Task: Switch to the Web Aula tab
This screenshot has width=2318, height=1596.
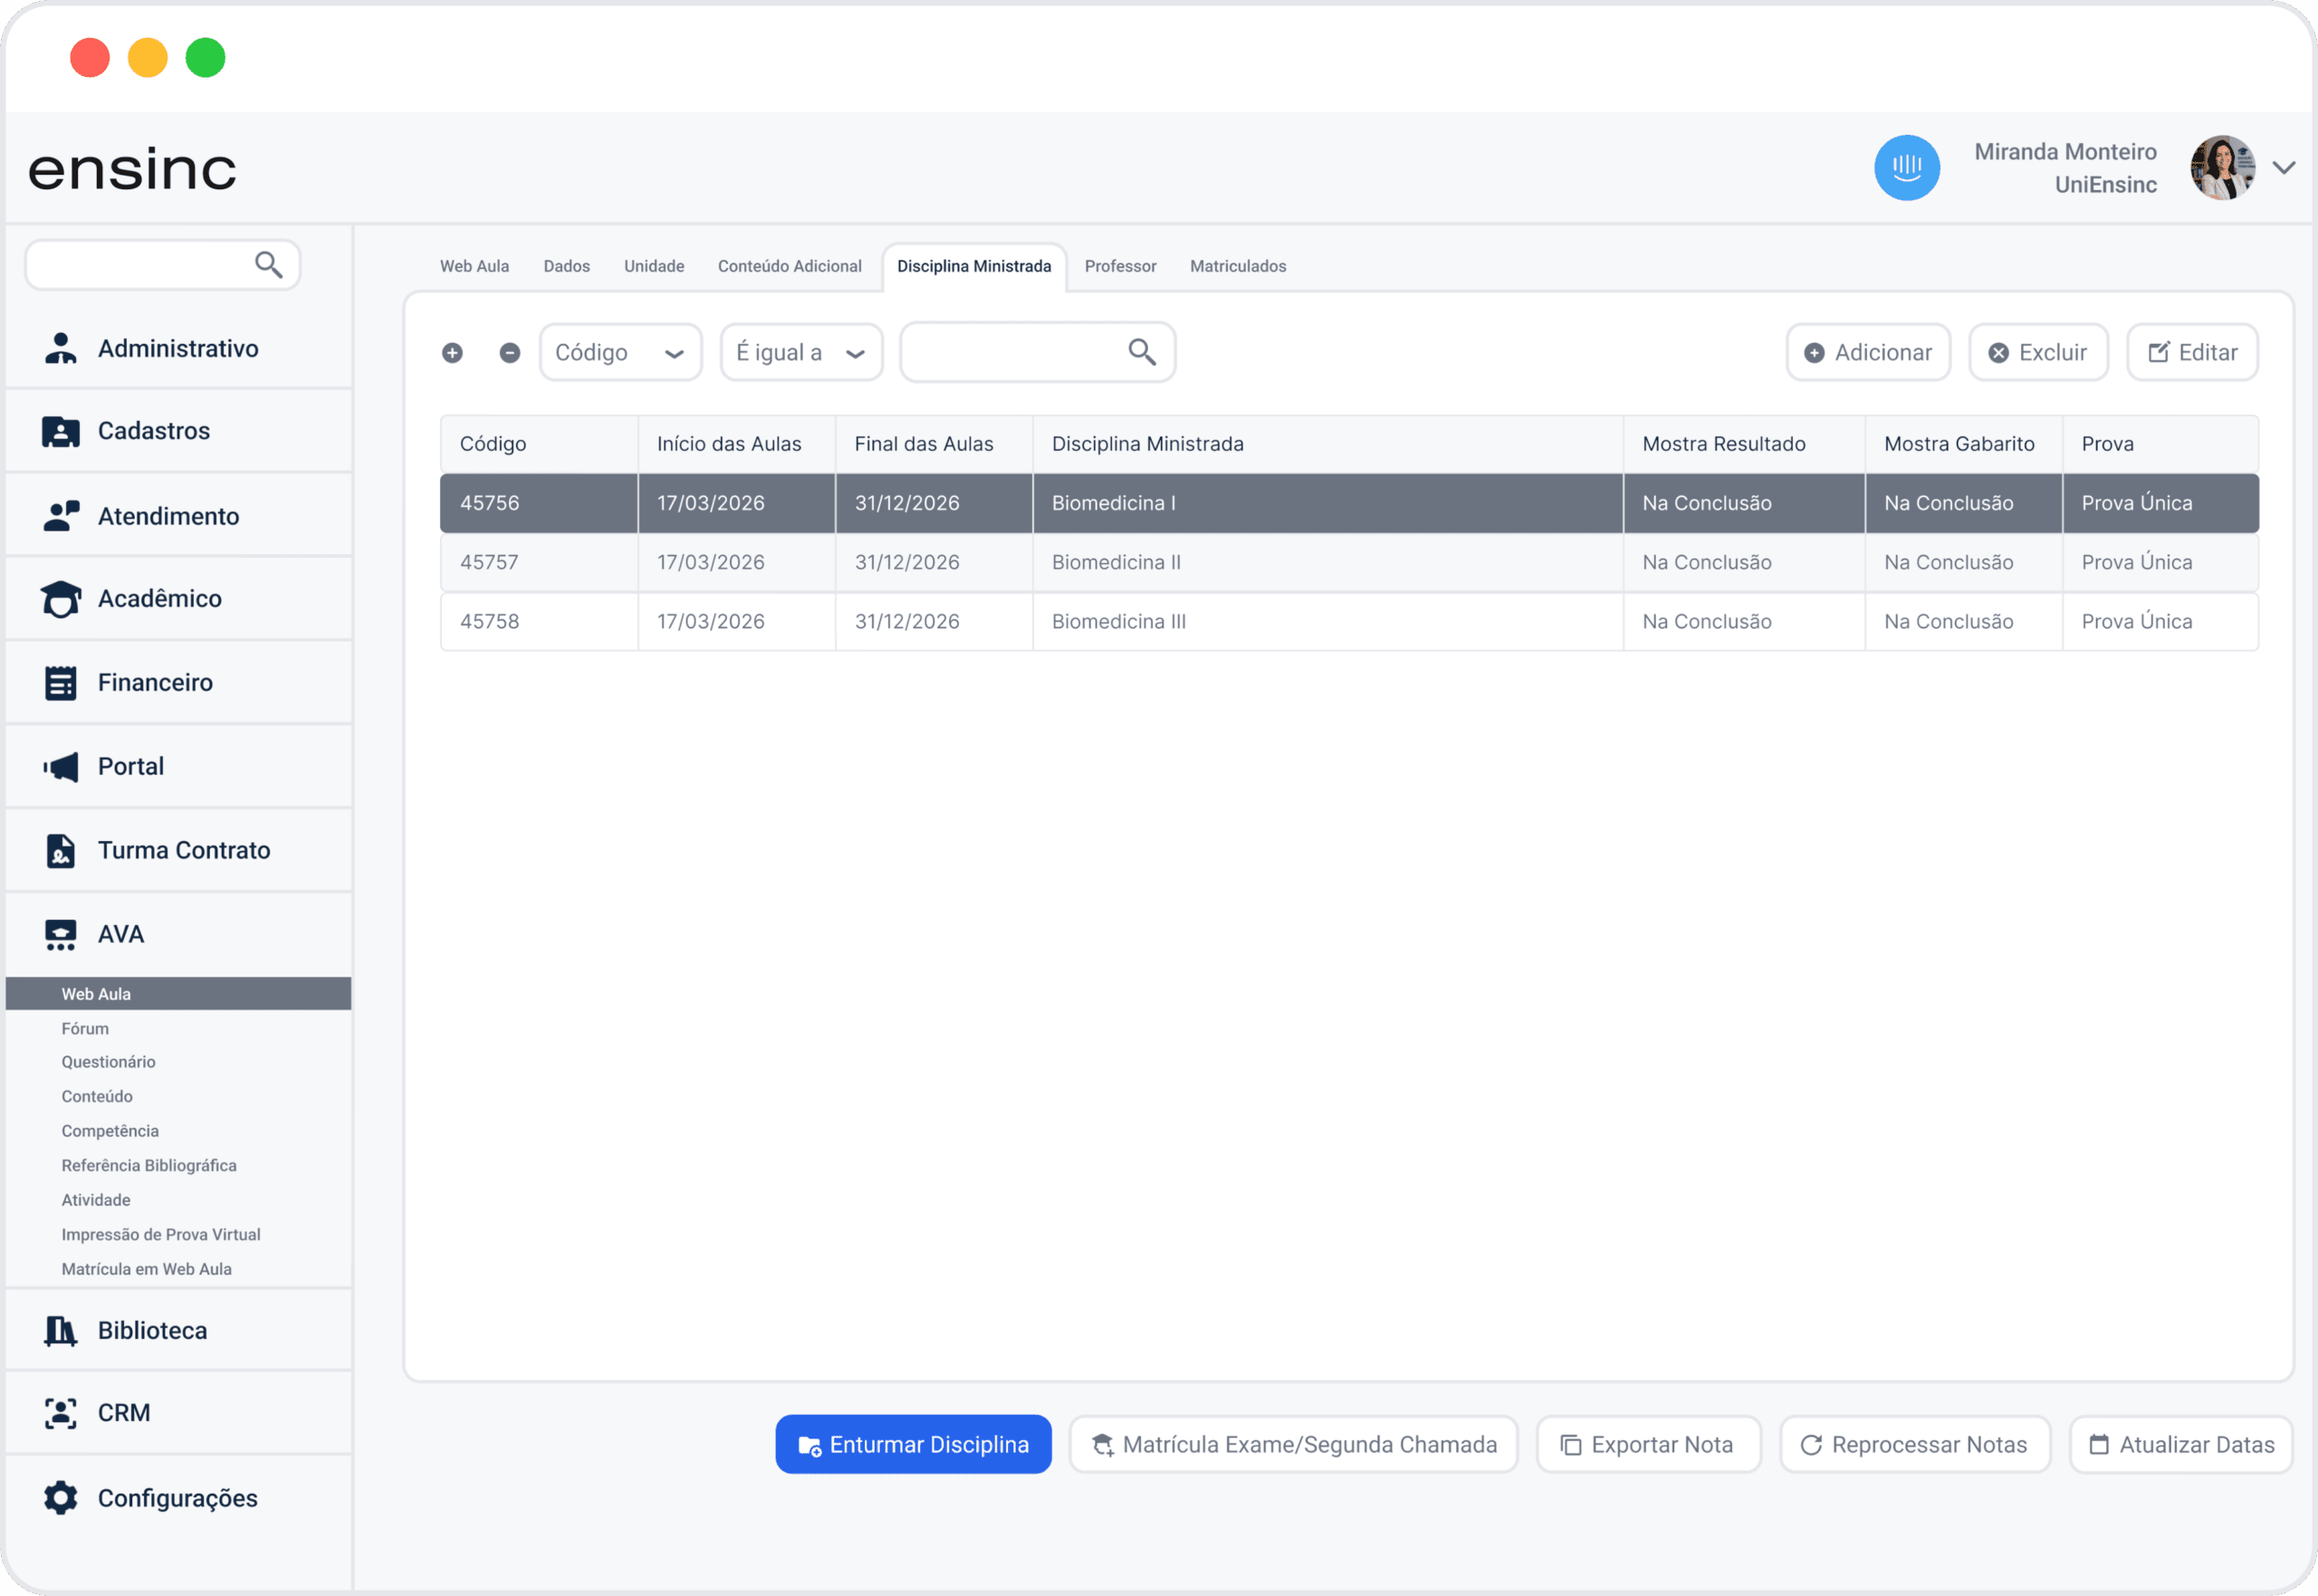Action: click(x=474, y=266)
